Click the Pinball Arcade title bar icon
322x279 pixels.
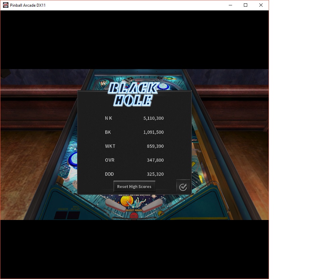[6, 5]
